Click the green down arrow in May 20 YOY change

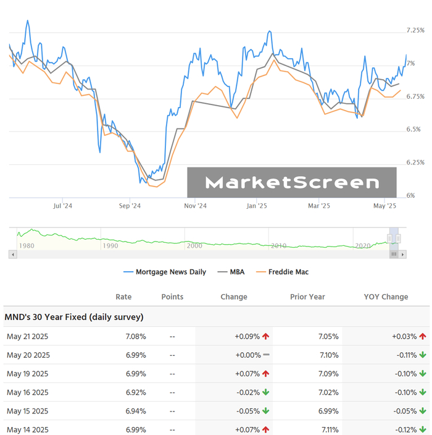coord(423,355)
